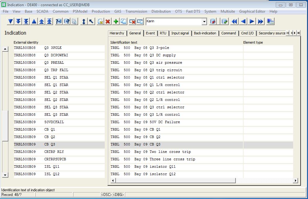Click the clear field icon with red X
The height and width of the screenshot is (199, 308).
pyautogui.click(x=132, y=21)
